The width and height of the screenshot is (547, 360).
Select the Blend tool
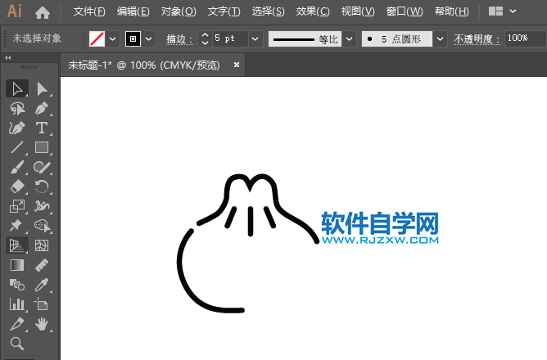[17, 285]
